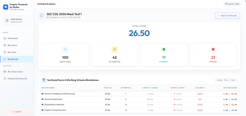Click the Scheme: +Mark / -Mark badge
The image size is (246, 116).
point(226,80)
